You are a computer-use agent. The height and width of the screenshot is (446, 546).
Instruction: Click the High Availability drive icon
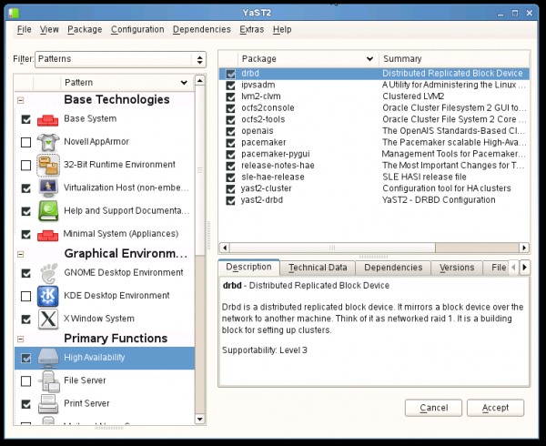(48, 359)
